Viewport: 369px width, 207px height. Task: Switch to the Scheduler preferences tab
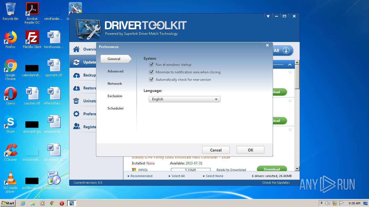point(116,108)
